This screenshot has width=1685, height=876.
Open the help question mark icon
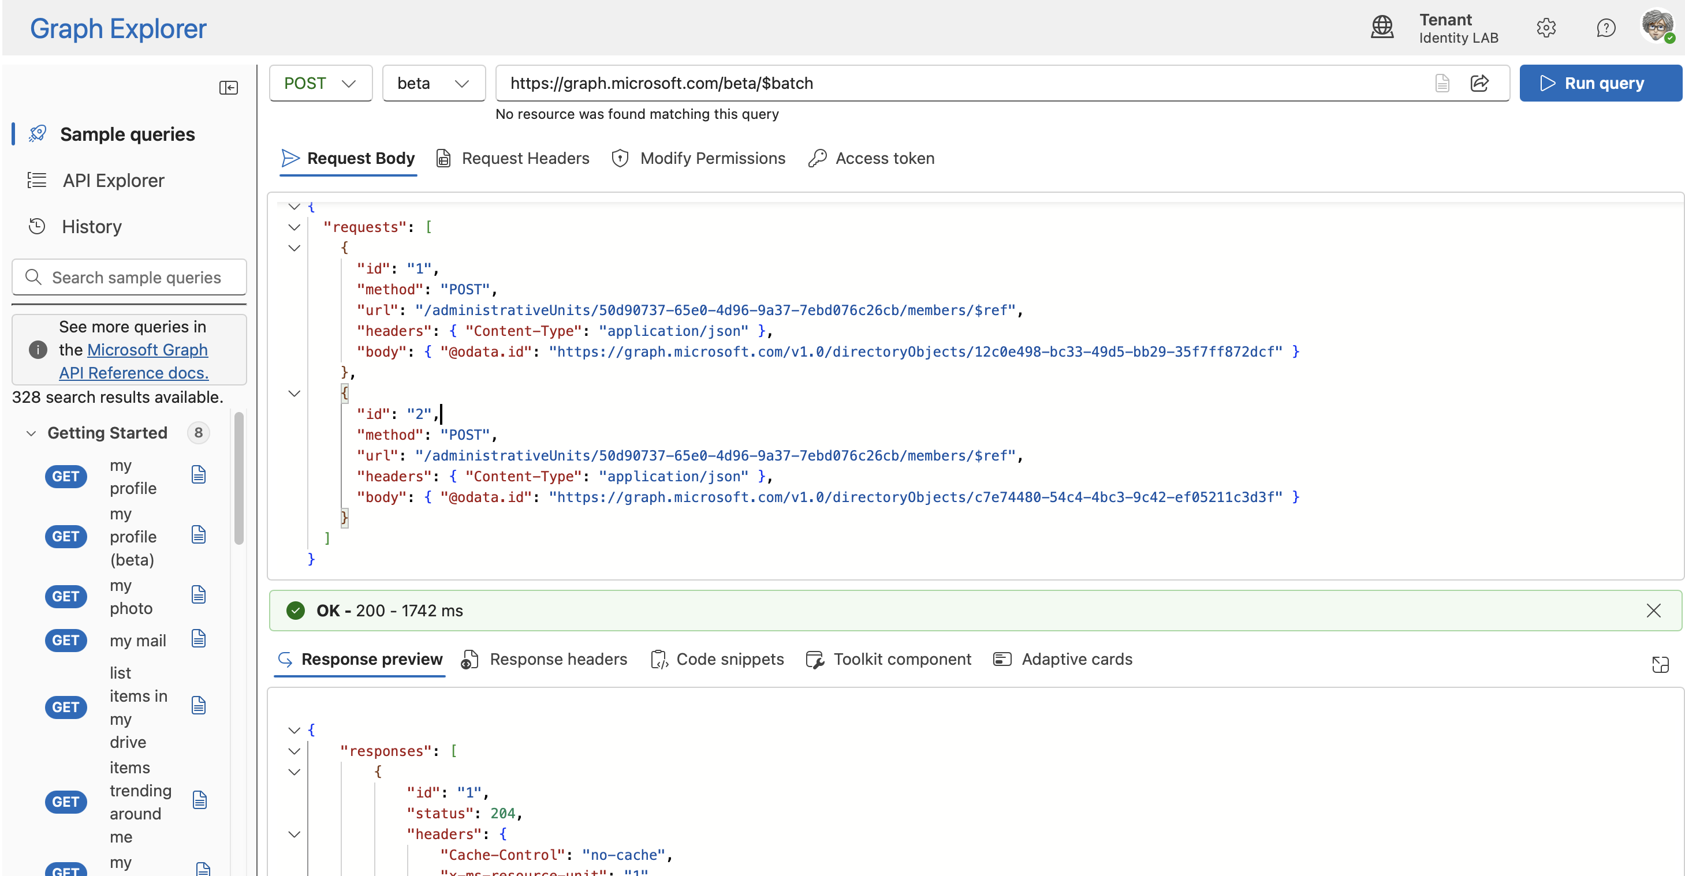(x=1605, y=28)
